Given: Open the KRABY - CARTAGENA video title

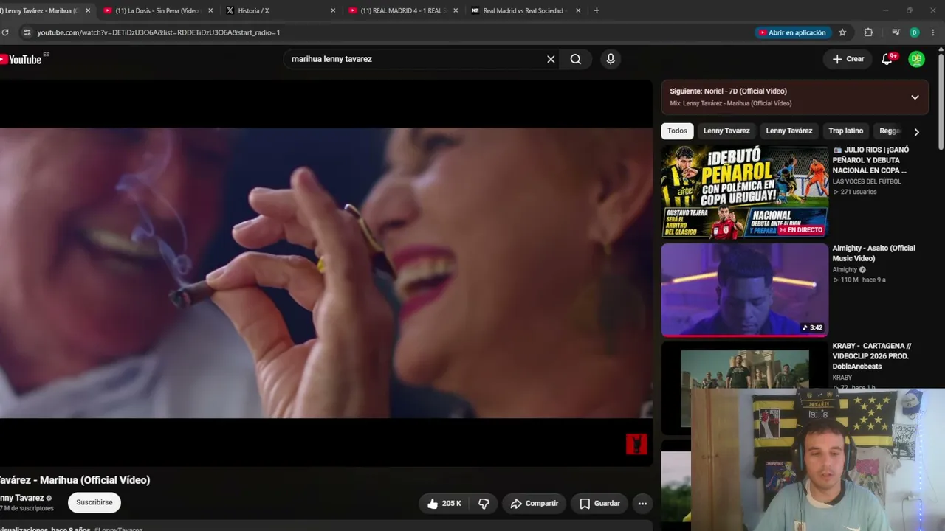Looking at the screenshot, I should pos(872,356).
